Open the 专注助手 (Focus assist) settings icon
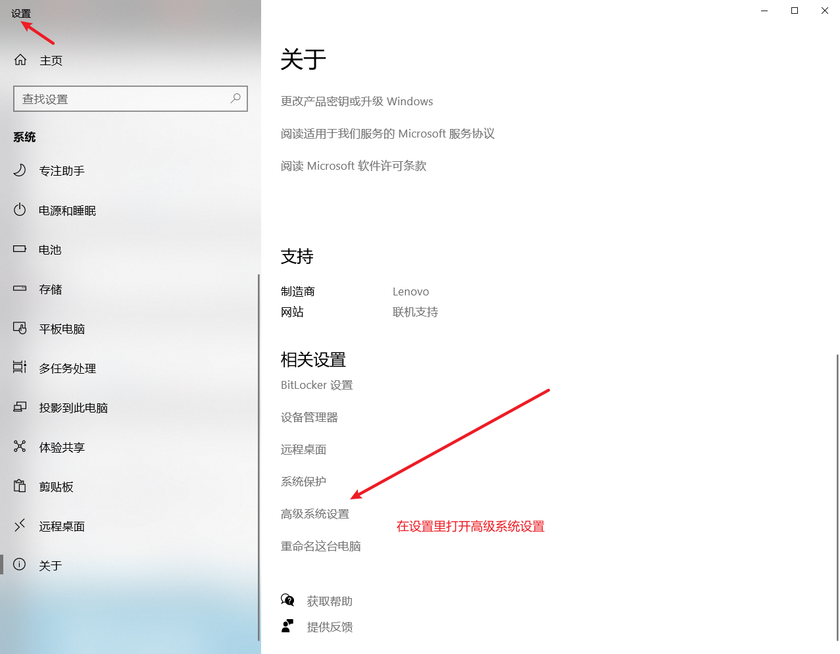The image size is (840, 654). 20,171
